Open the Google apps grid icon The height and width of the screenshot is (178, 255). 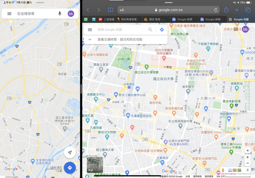(236, 29)
